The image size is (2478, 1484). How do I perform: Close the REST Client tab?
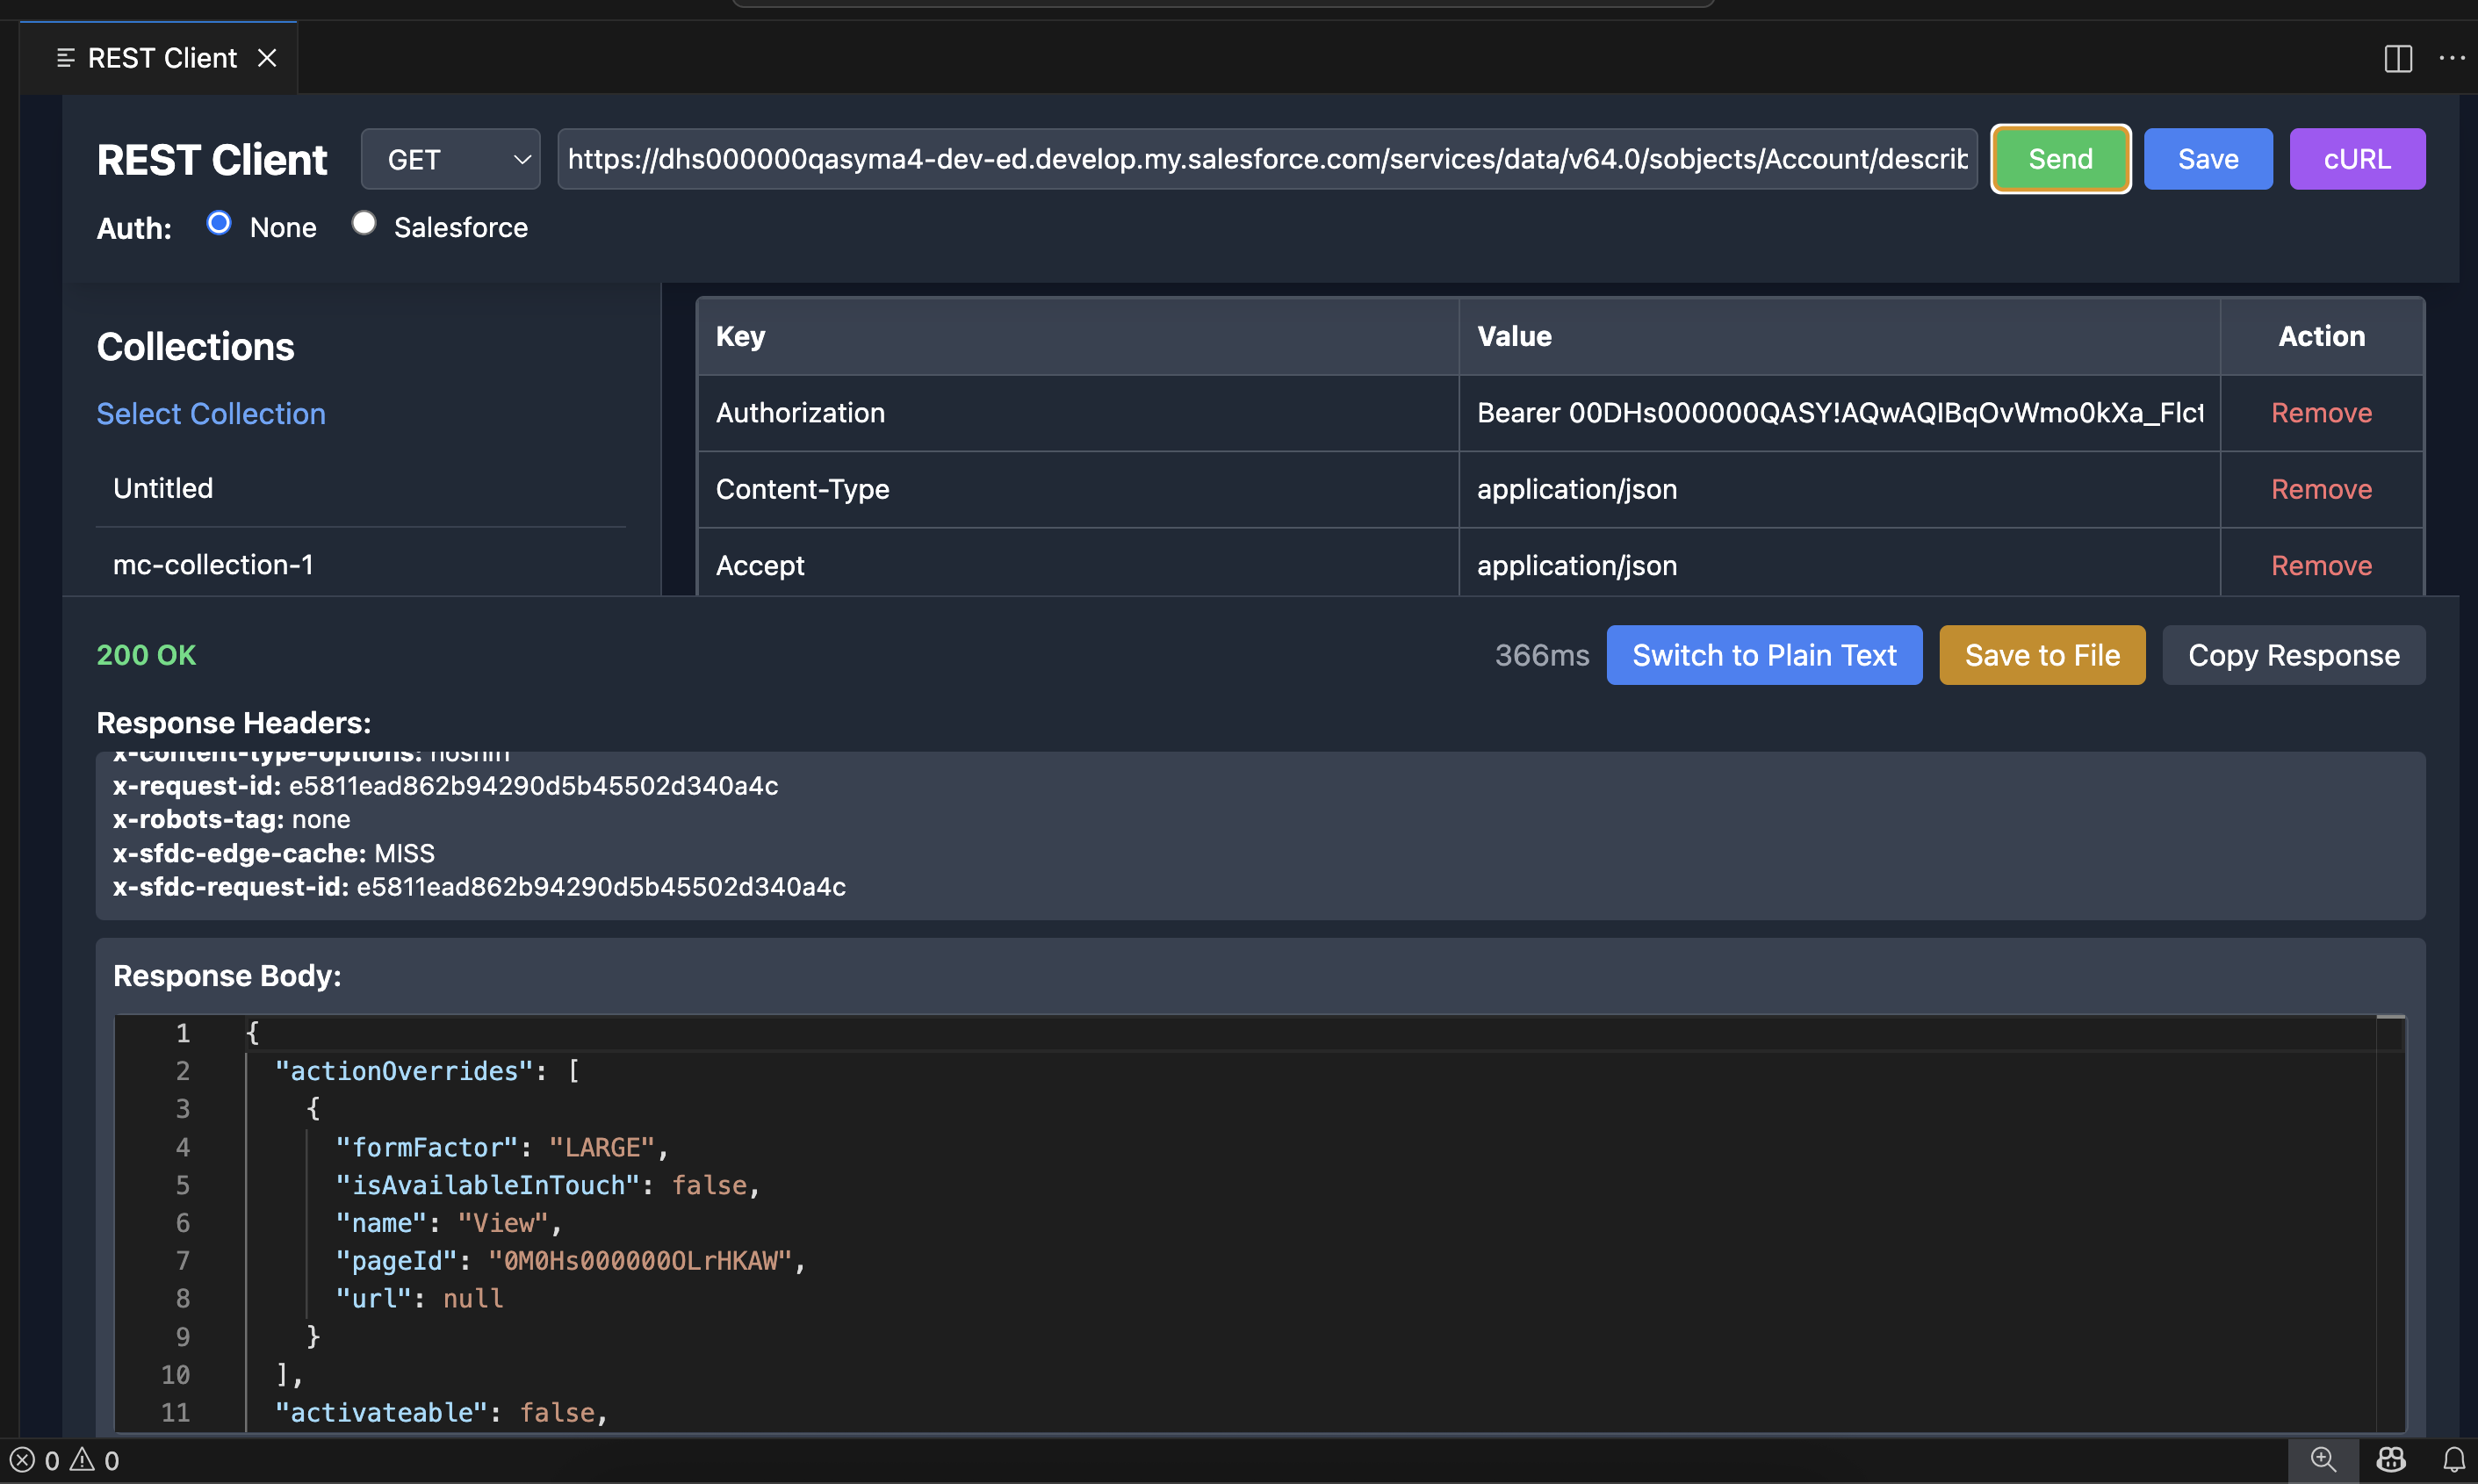coord(267,59)
